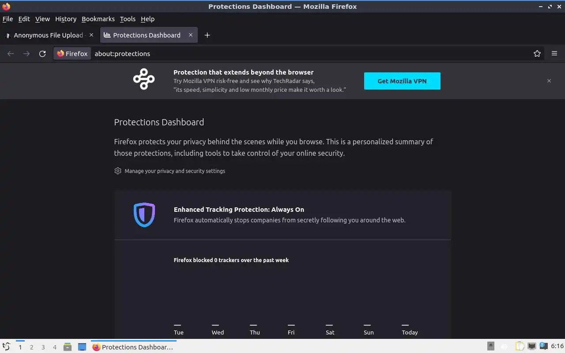Open a new tab with the plus button
The width and height of the screenshot is (565, 353).
pos(207,35)
